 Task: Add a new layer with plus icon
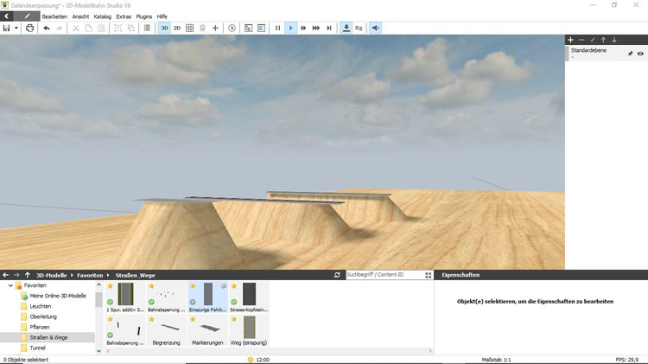[x=570, y=40]
